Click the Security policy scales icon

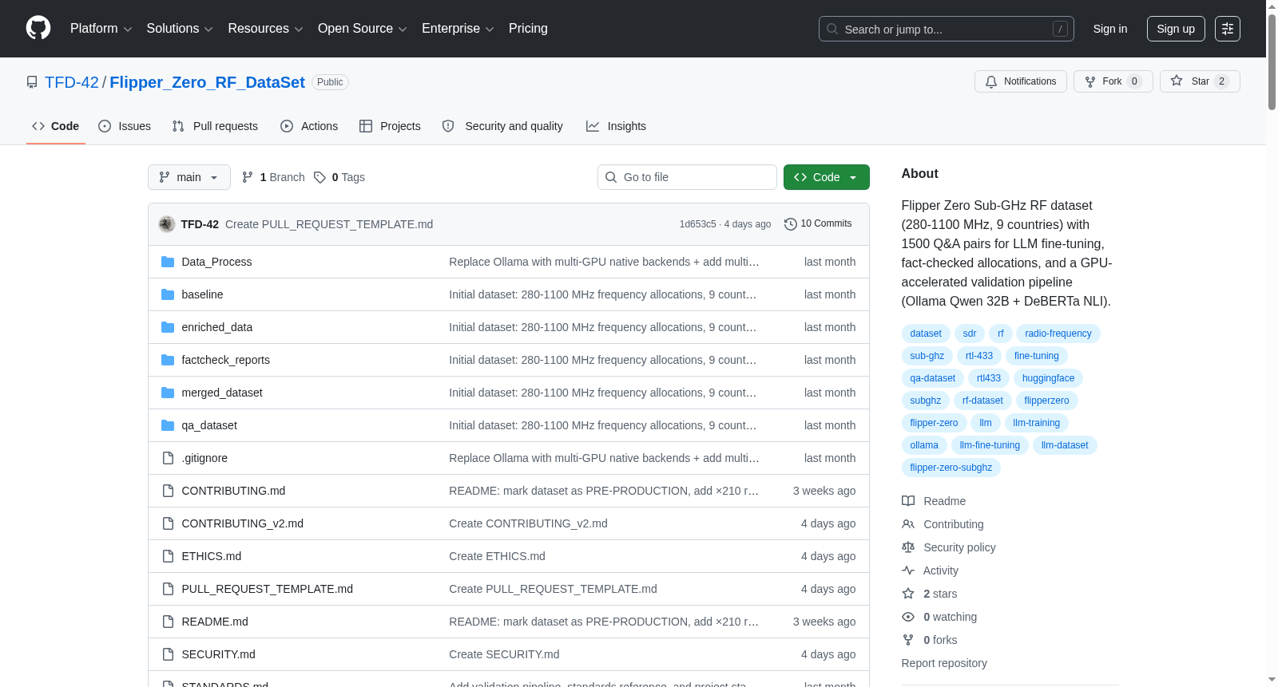click(908, 547)
